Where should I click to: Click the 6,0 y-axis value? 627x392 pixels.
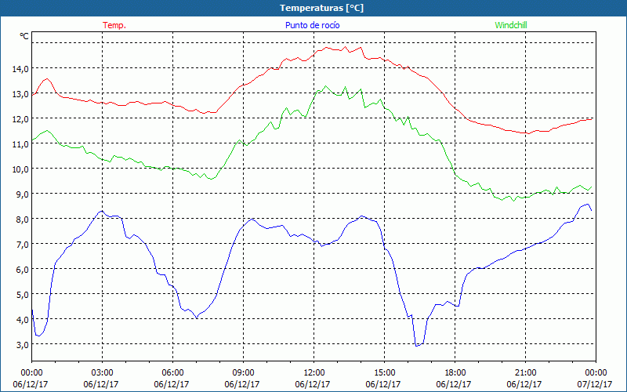click(x=23, y=270)
